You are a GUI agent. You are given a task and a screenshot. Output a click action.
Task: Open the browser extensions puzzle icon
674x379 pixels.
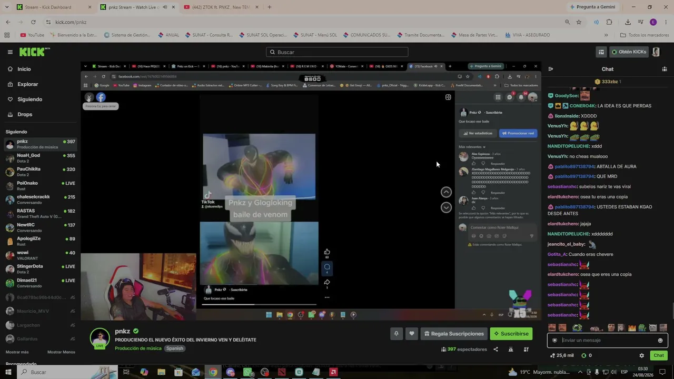(609, 22)
